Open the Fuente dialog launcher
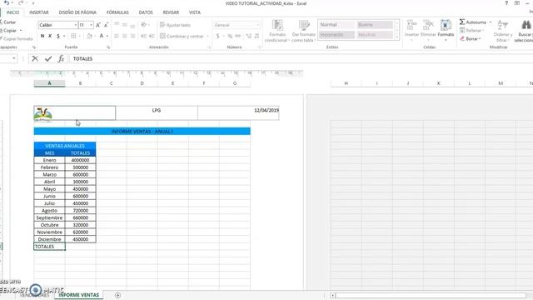The height and width of the screenshot is (300, 533). tap(108, 47)
